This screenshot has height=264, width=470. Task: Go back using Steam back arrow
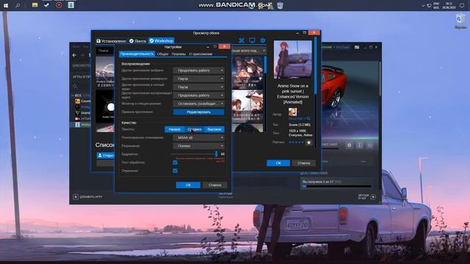click(74, 55)
